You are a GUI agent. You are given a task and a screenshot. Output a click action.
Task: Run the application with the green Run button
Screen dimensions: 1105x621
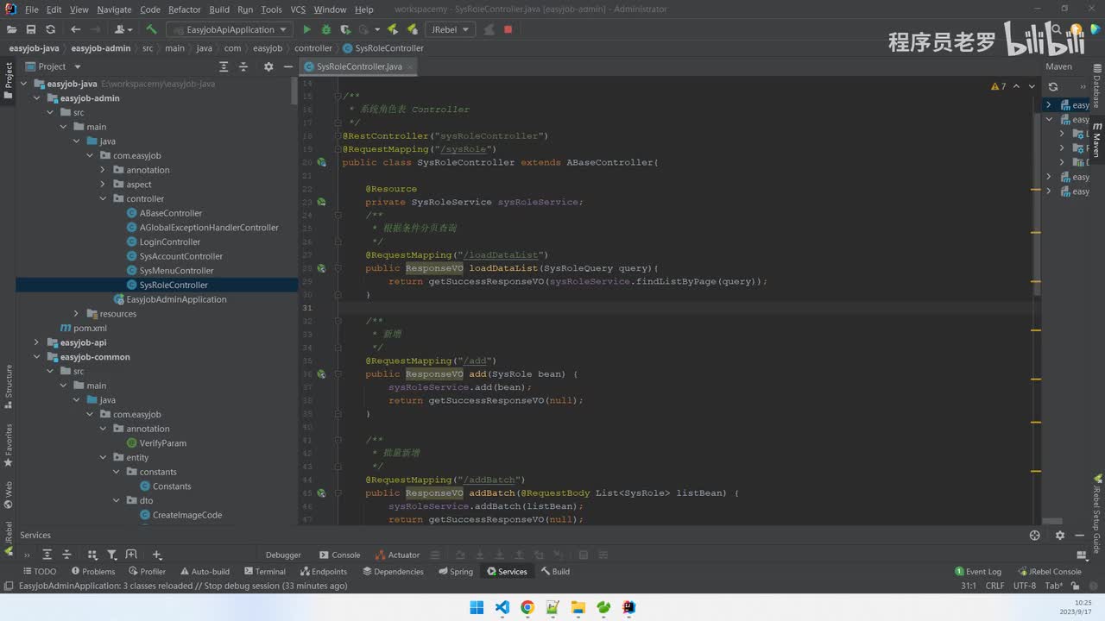coord(306,29)
